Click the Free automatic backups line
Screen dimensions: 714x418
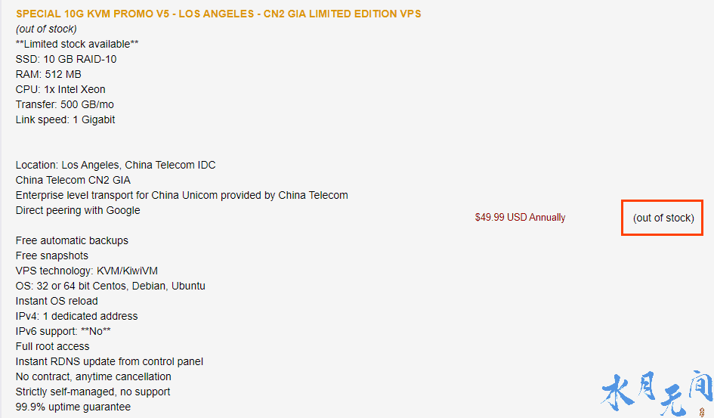[x=72, y=240]
